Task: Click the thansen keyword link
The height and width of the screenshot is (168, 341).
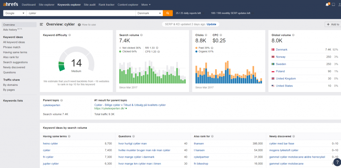Action: tap(199, 144)
